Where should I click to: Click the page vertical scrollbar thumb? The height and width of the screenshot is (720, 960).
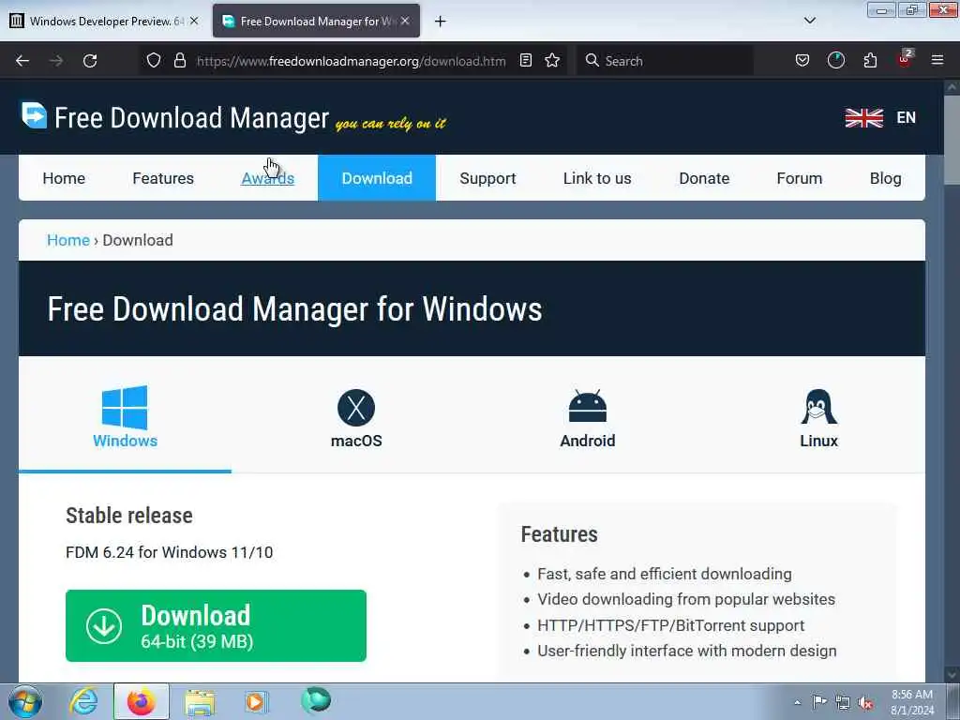(951, 139)
